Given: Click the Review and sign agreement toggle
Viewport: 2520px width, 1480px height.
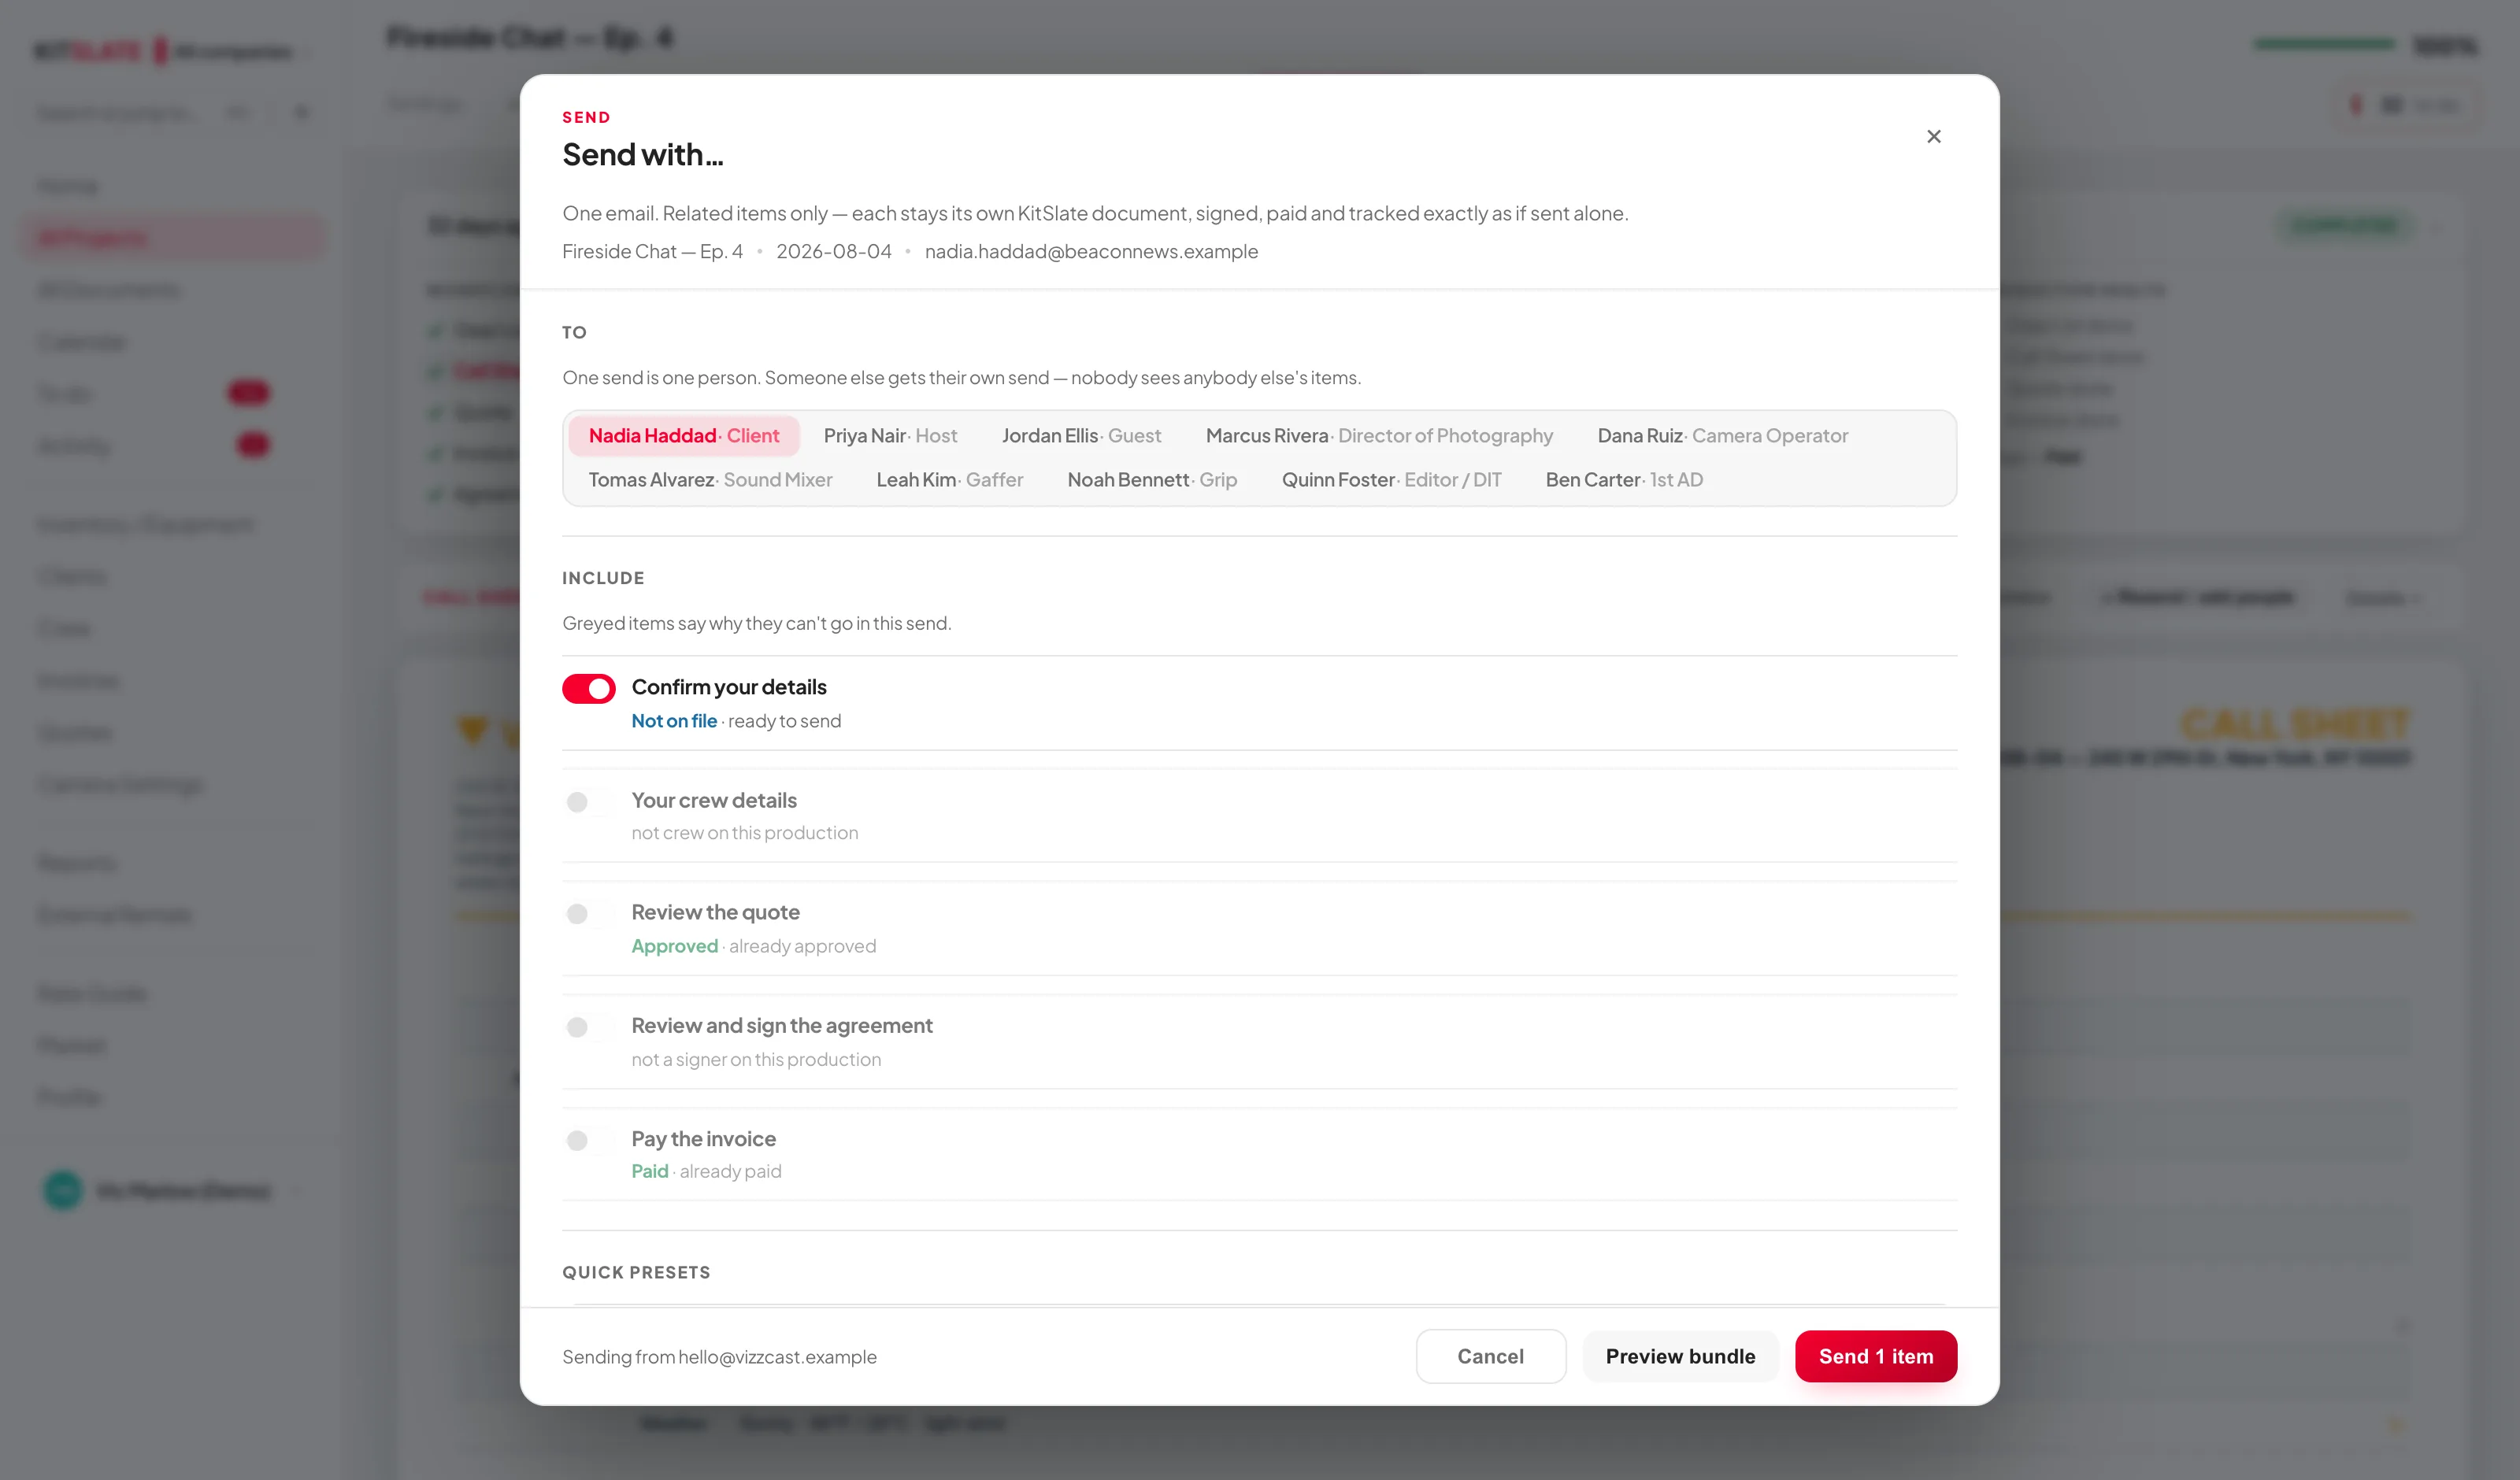Looking at the screenshot, I should [588, 1027].
